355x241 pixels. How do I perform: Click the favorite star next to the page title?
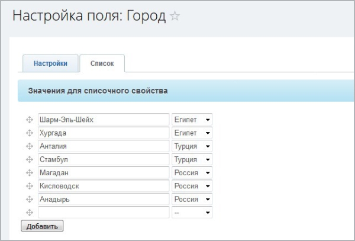pos(175,17)
